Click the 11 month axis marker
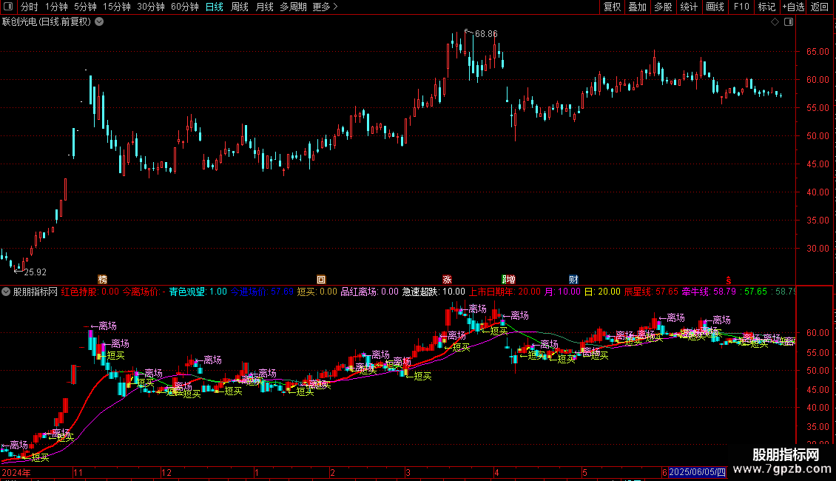Viewport: 836px width, 481px height. (78, 472)
